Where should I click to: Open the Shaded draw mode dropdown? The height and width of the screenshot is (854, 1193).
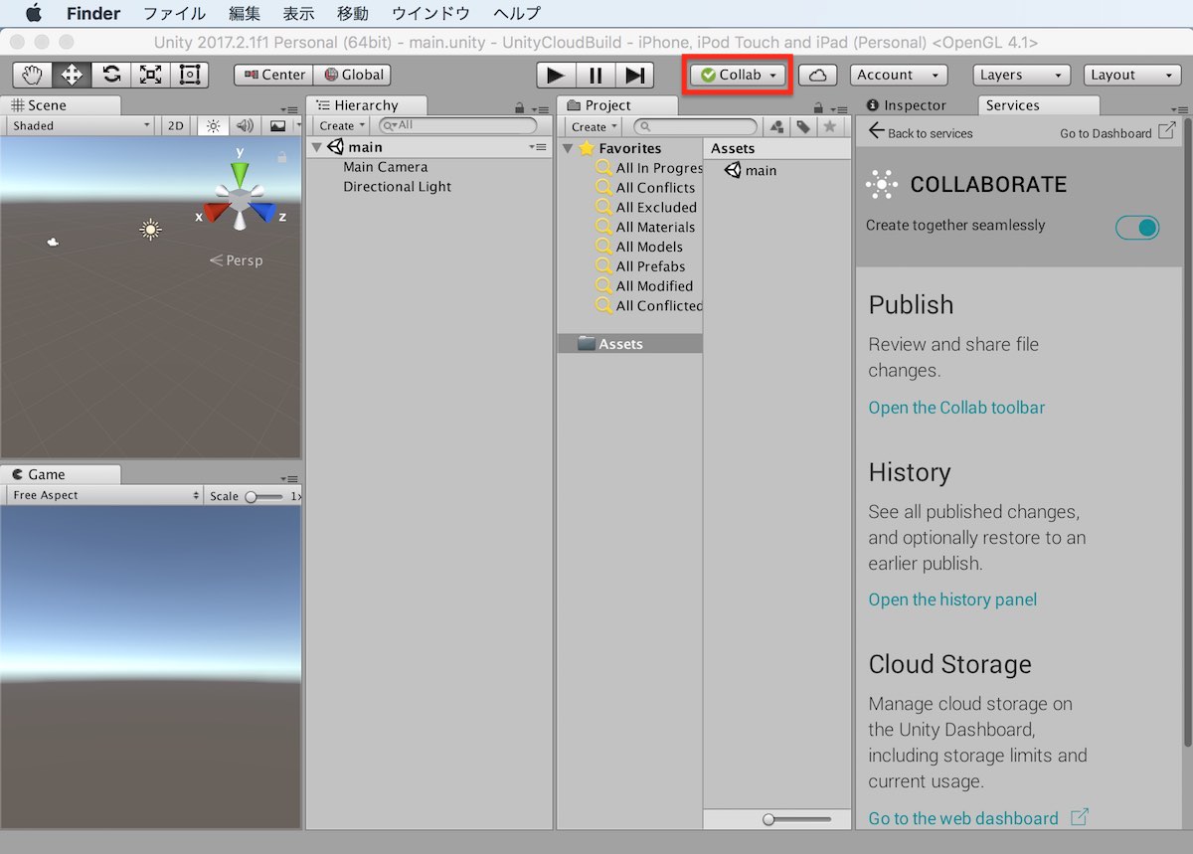pos(80,126)
